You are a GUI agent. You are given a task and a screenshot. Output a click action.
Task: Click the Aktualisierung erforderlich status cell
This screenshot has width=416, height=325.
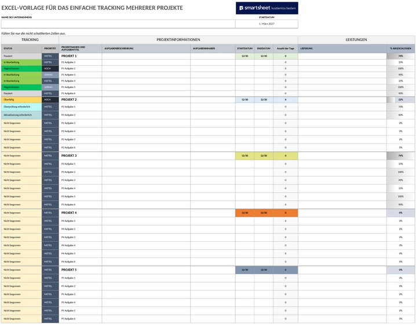click(21, 115)
